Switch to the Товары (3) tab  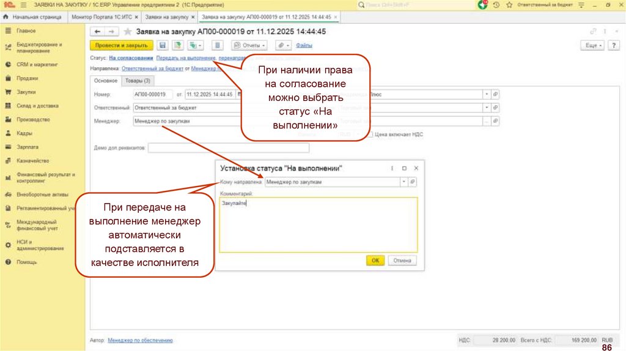tap(138, 81)
